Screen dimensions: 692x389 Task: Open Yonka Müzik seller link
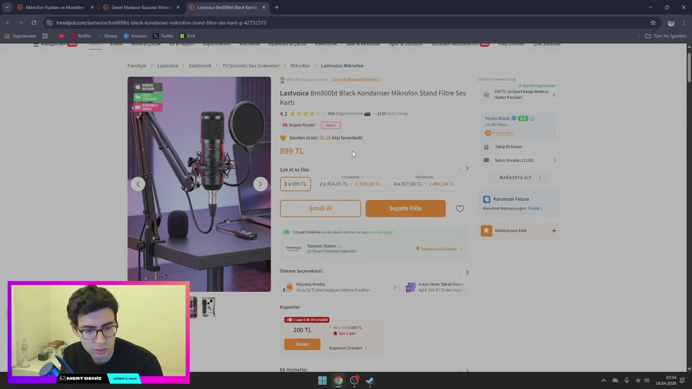[x=497, y=118]
